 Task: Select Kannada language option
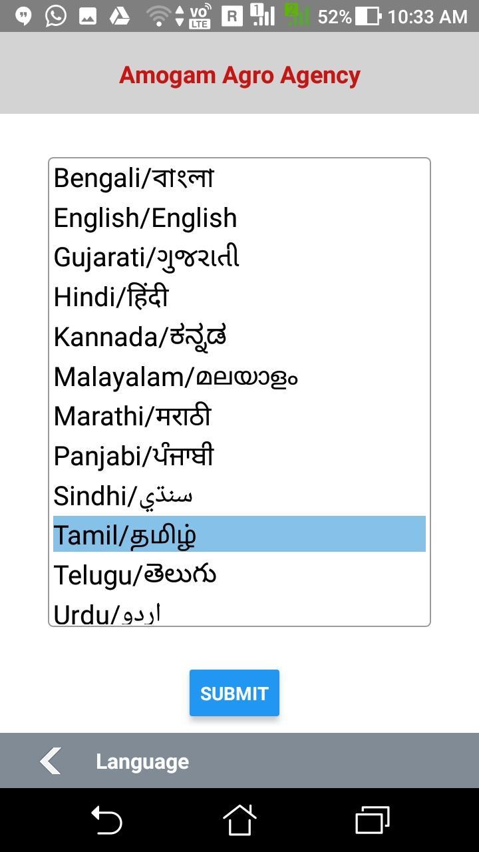click(239, 337)
